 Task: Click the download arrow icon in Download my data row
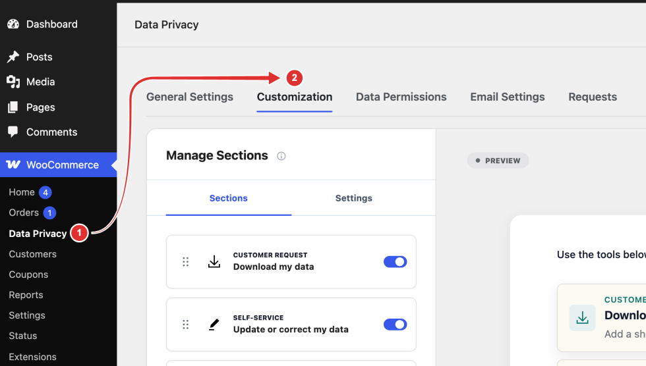coord(214,261)
